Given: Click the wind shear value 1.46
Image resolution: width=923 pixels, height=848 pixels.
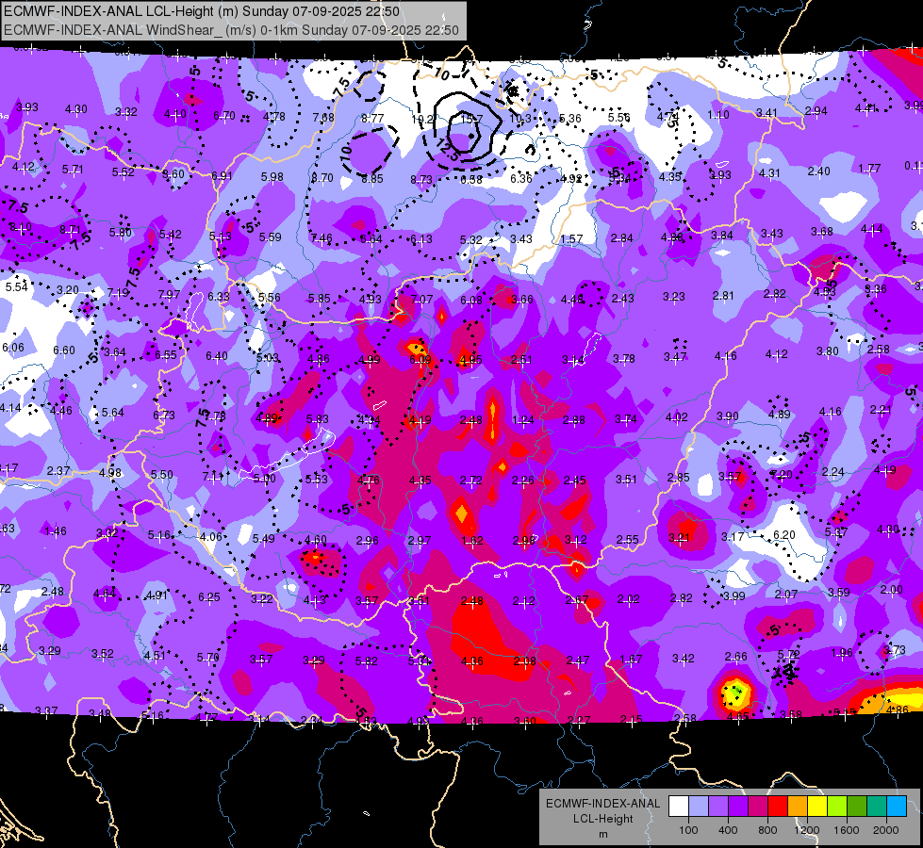Looking at the screenshot, I should [x=56, y=531].
